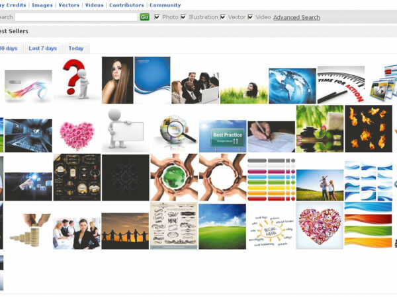The image size is (397, 297).
Task: Click inside the search text field
Action: pyautogui.click(x=76, y=17)
